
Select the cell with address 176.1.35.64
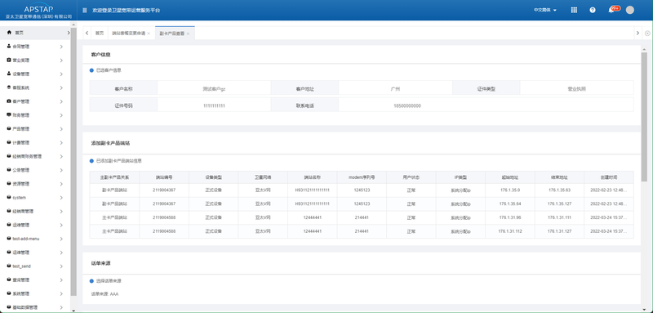point(509,203)
